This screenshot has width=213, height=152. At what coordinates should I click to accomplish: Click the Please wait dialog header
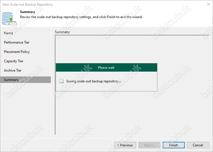point(106,67)
